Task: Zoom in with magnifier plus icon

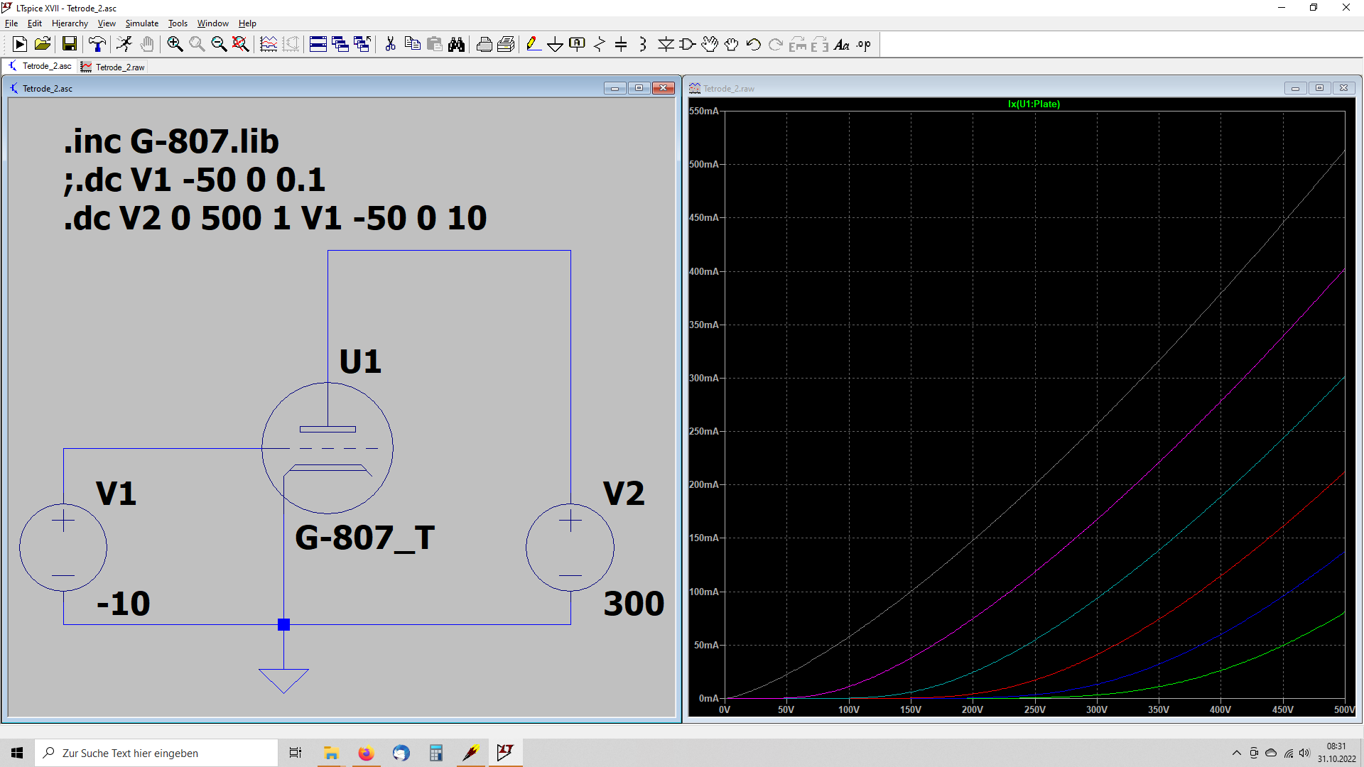Action: [175, 45]
